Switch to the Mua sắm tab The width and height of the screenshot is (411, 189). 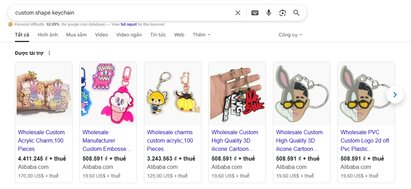(76, 35)
